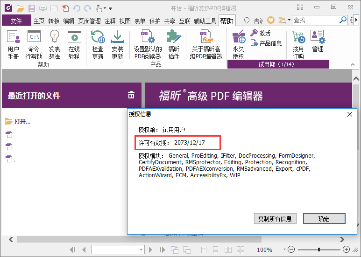
Task: Expand quick access toolbar customize arrow
Action: point(110,8)
